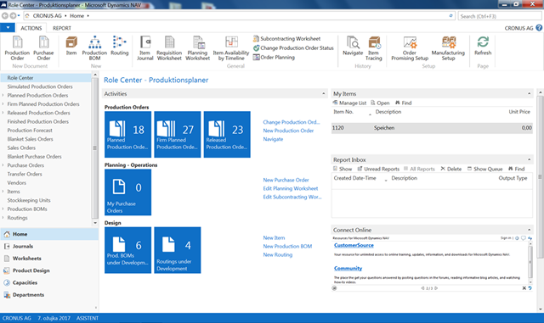Click the New Production BOM link
Screen dimensions: 544x323
pyautogui.click(x=287, y=246)
